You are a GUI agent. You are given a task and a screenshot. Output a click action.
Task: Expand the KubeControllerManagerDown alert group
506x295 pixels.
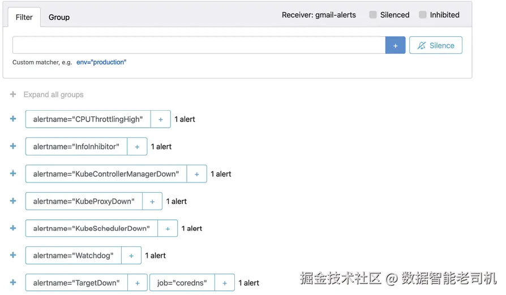point(13,173)
